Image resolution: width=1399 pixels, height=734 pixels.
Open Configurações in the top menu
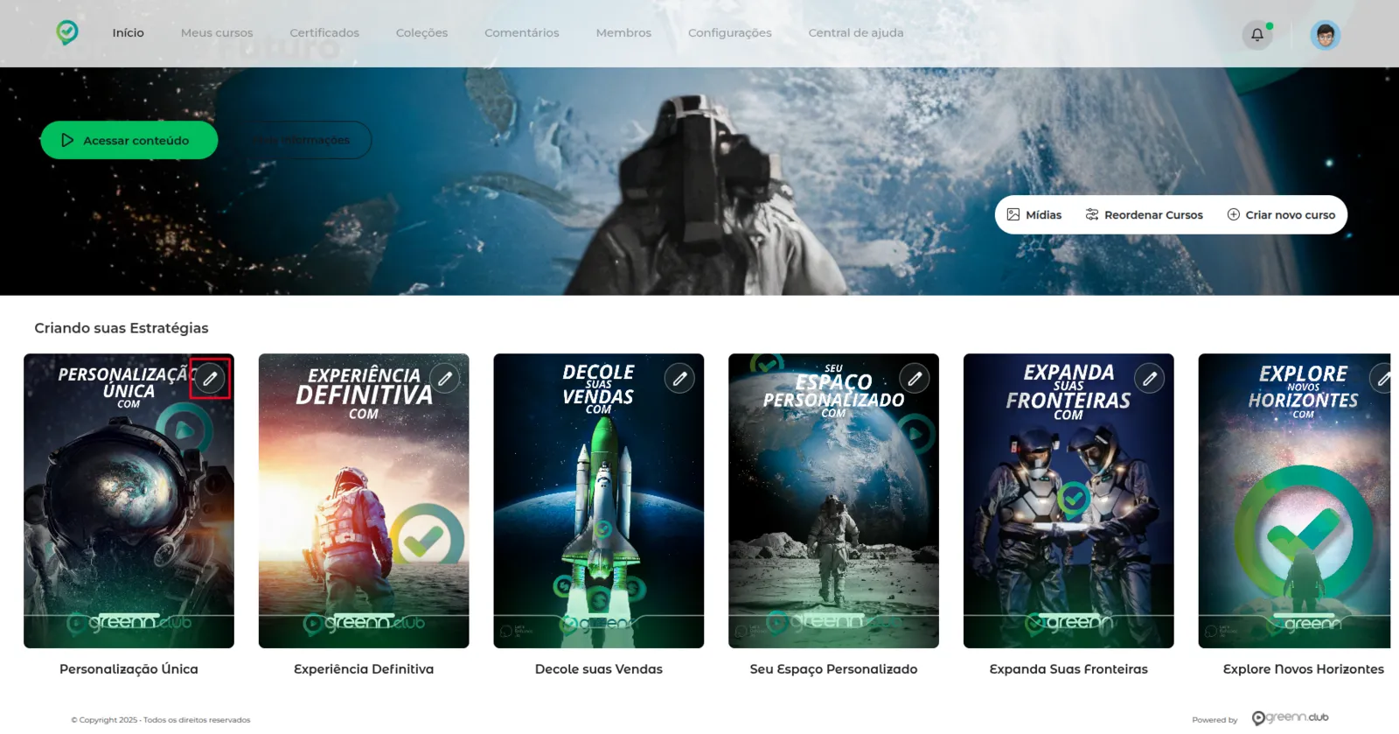730,33
